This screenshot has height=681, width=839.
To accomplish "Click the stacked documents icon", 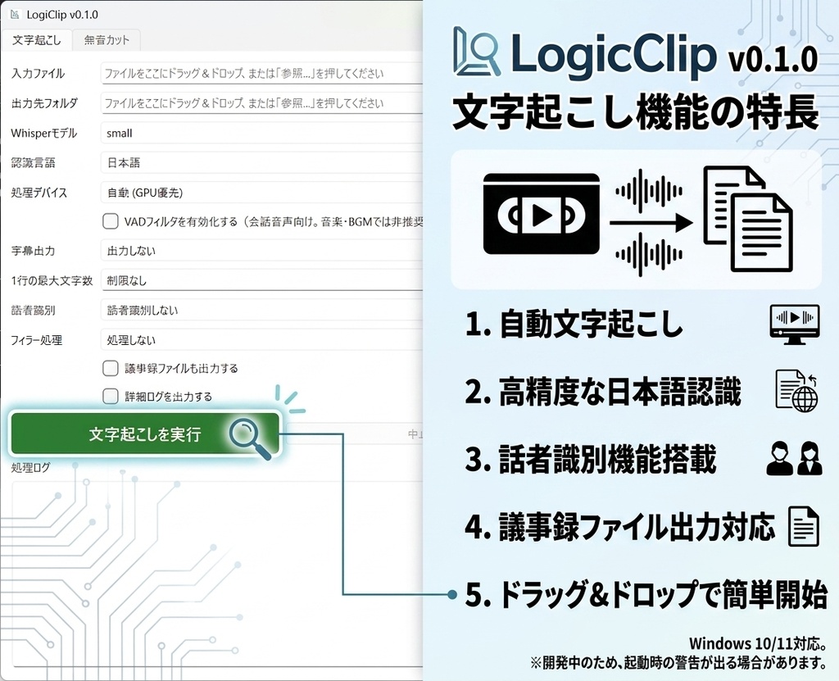I will click(747, 219).
